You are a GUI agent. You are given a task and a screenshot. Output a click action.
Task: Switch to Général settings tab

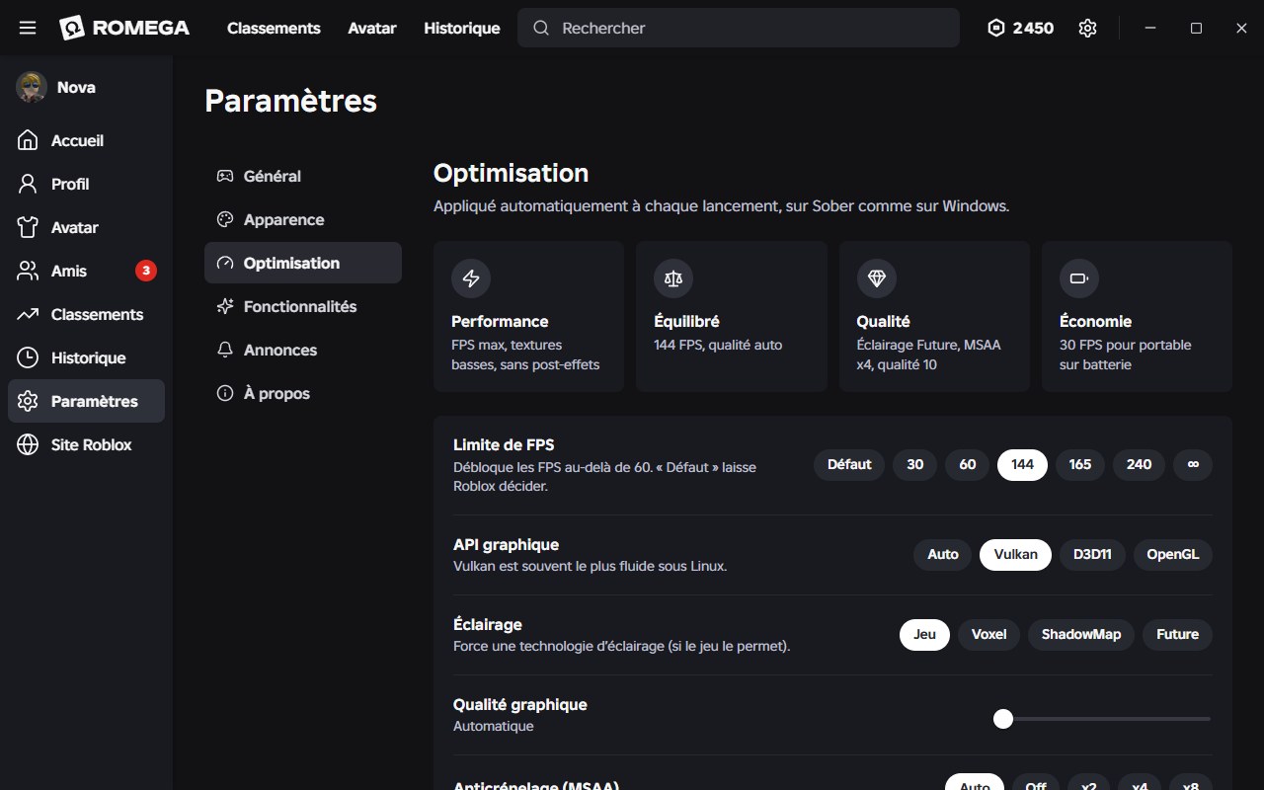pyautogui.click(x=303, y=176)
